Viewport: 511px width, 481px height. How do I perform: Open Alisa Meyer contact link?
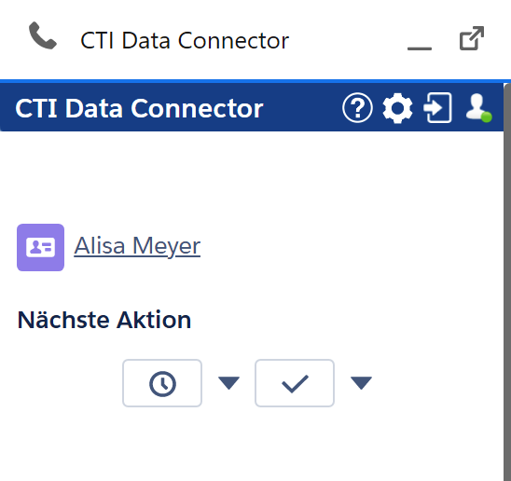[137, 246]
